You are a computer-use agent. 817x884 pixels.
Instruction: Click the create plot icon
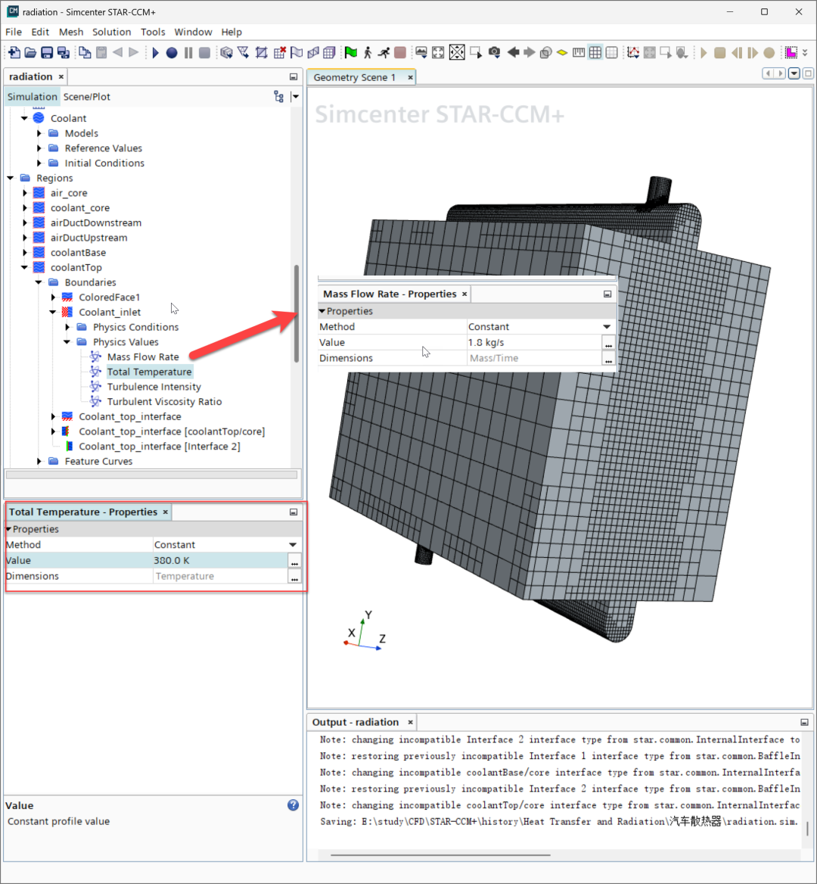(633, 52)
